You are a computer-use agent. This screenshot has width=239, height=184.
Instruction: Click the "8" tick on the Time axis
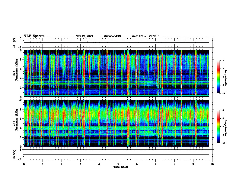click(174, 164)
